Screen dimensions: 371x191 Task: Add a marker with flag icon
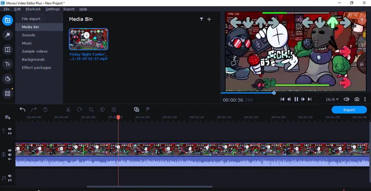148,109
